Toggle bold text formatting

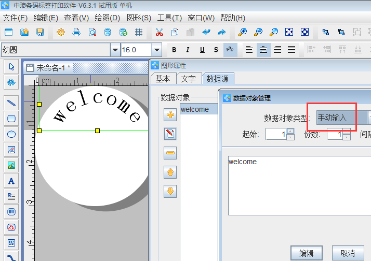(174, 50)
